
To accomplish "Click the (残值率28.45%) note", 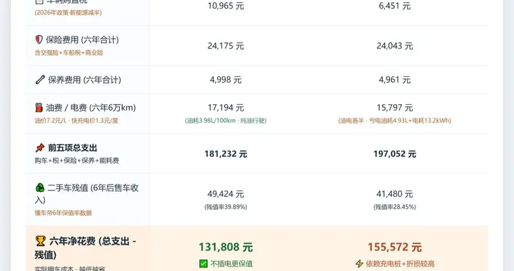I will click(x=395, y=208).
